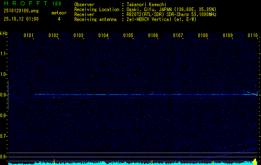Image resolution: width=261 pixels, height=165 pixels.
Task: Click the meteor label
Action: click(59, 13)
